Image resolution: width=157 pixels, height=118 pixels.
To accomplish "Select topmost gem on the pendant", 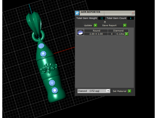I will (41, 46).
